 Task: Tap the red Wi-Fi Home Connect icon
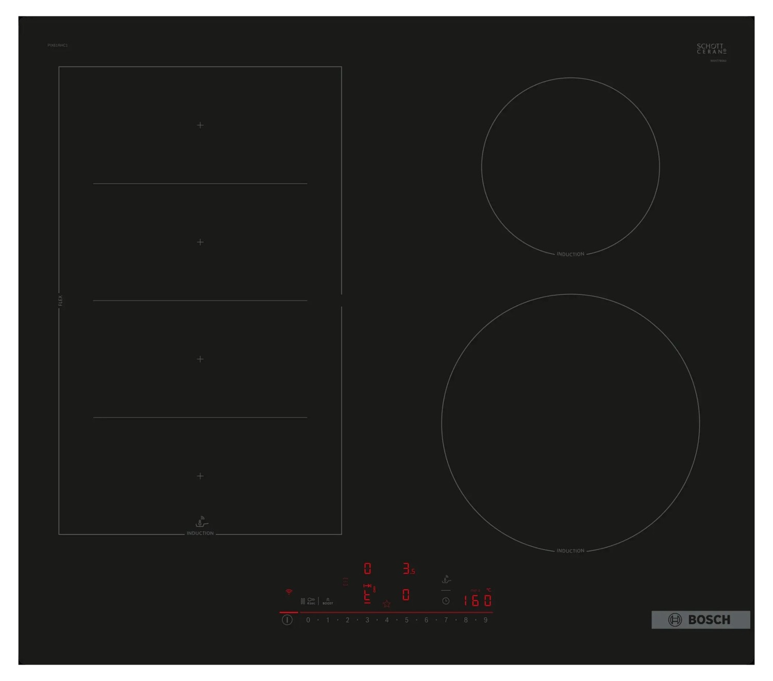(289, 592)
